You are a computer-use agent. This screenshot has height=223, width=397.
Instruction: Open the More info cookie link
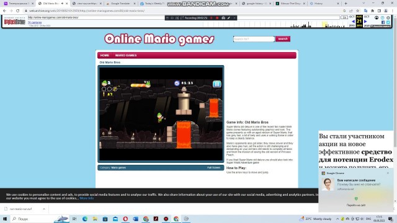87,198
